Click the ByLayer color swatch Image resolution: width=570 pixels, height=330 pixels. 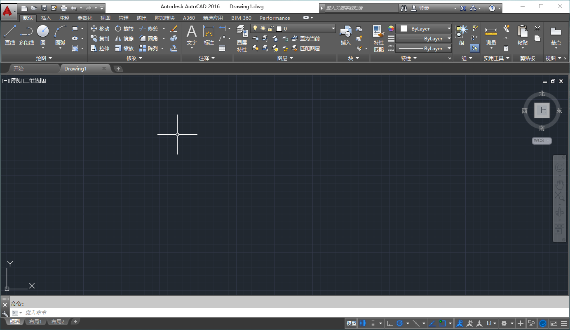coord(403,28)
